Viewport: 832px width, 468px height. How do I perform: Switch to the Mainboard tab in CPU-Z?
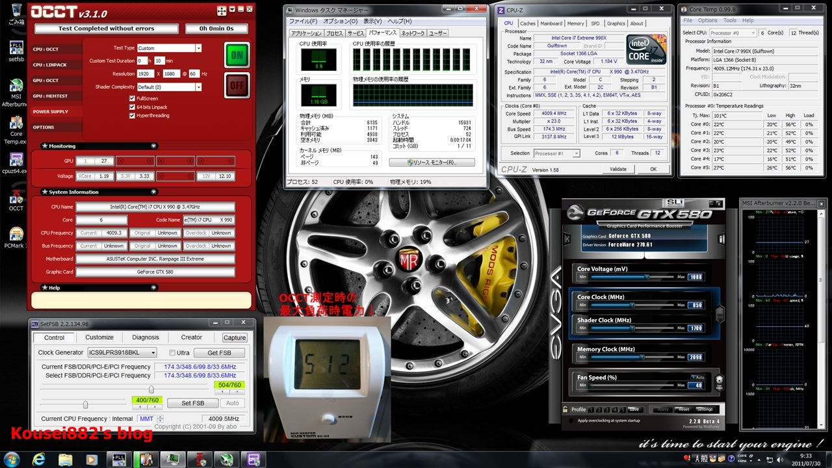pos(551,23)
